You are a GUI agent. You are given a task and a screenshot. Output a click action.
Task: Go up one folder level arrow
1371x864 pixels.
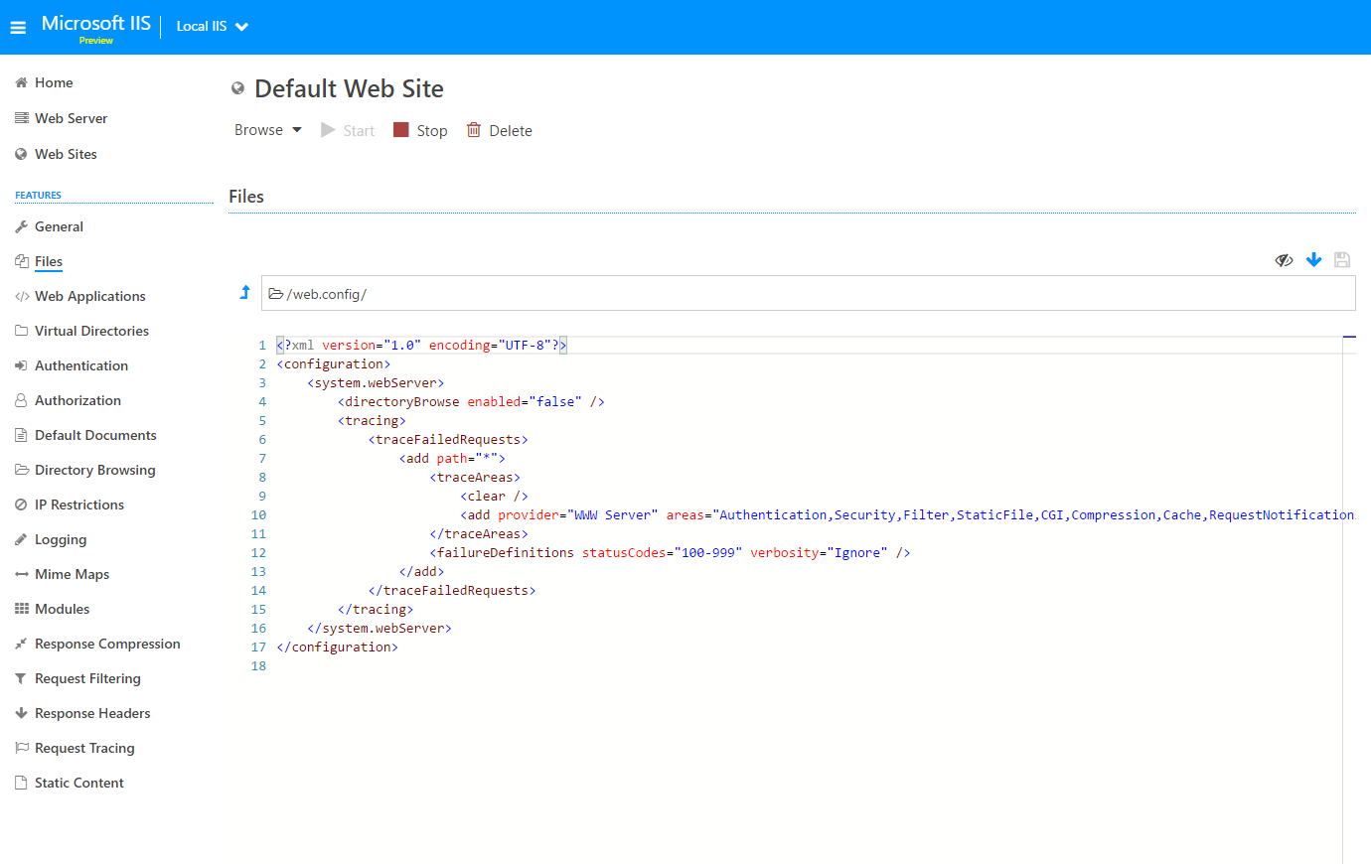pos(244,292)
